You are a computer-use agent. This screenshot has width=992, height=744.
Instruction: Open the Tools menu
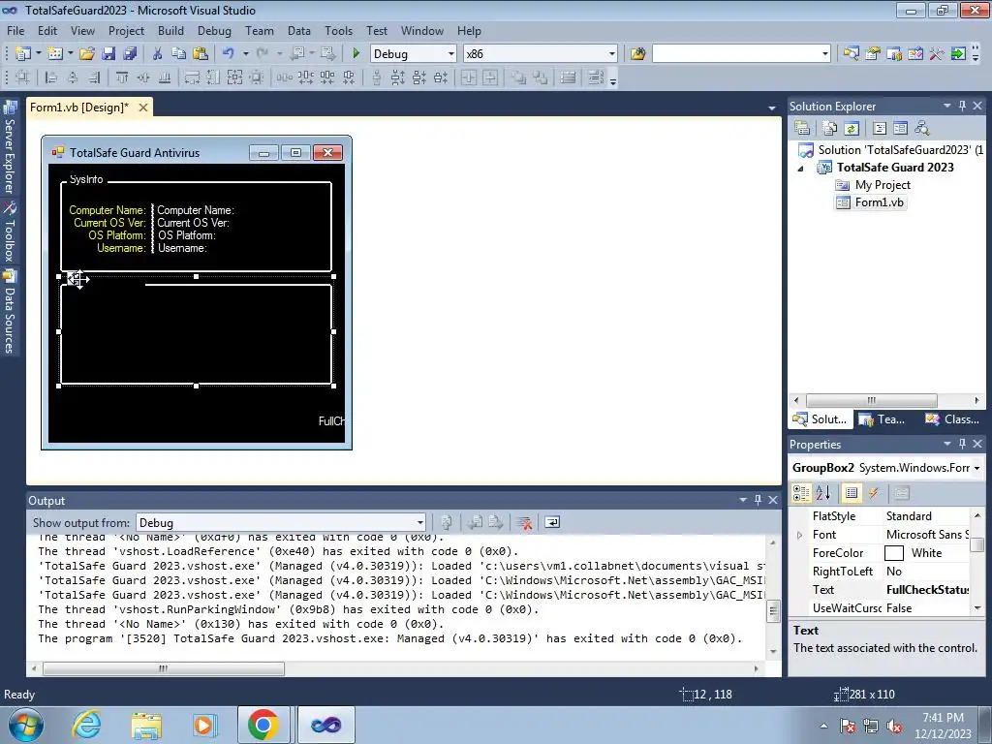pyautogui.click(x=338, y=30)
